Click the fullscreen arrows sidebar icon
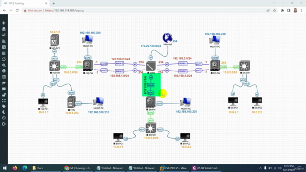 [x=4, y=101]
